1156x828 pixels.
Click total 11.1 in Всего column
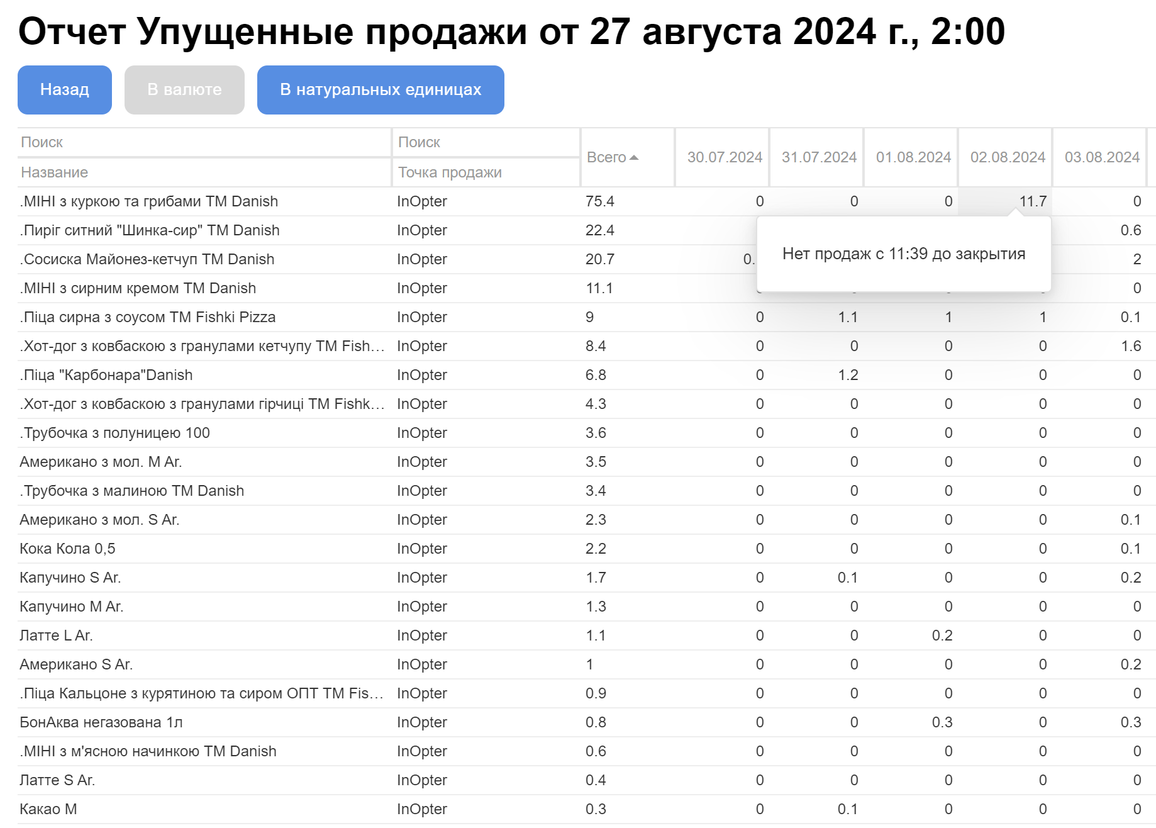tap(599, 288)
